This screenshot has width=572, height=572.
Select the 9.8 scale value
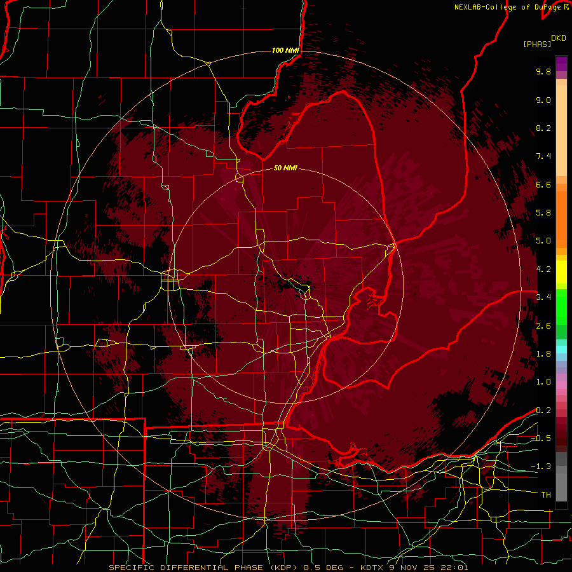(543, 72)
